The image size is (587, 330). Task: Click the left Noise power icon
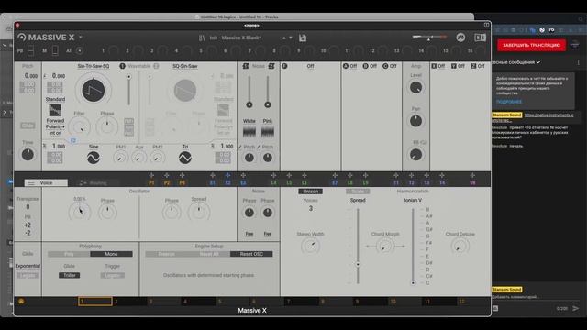point(246,66)
